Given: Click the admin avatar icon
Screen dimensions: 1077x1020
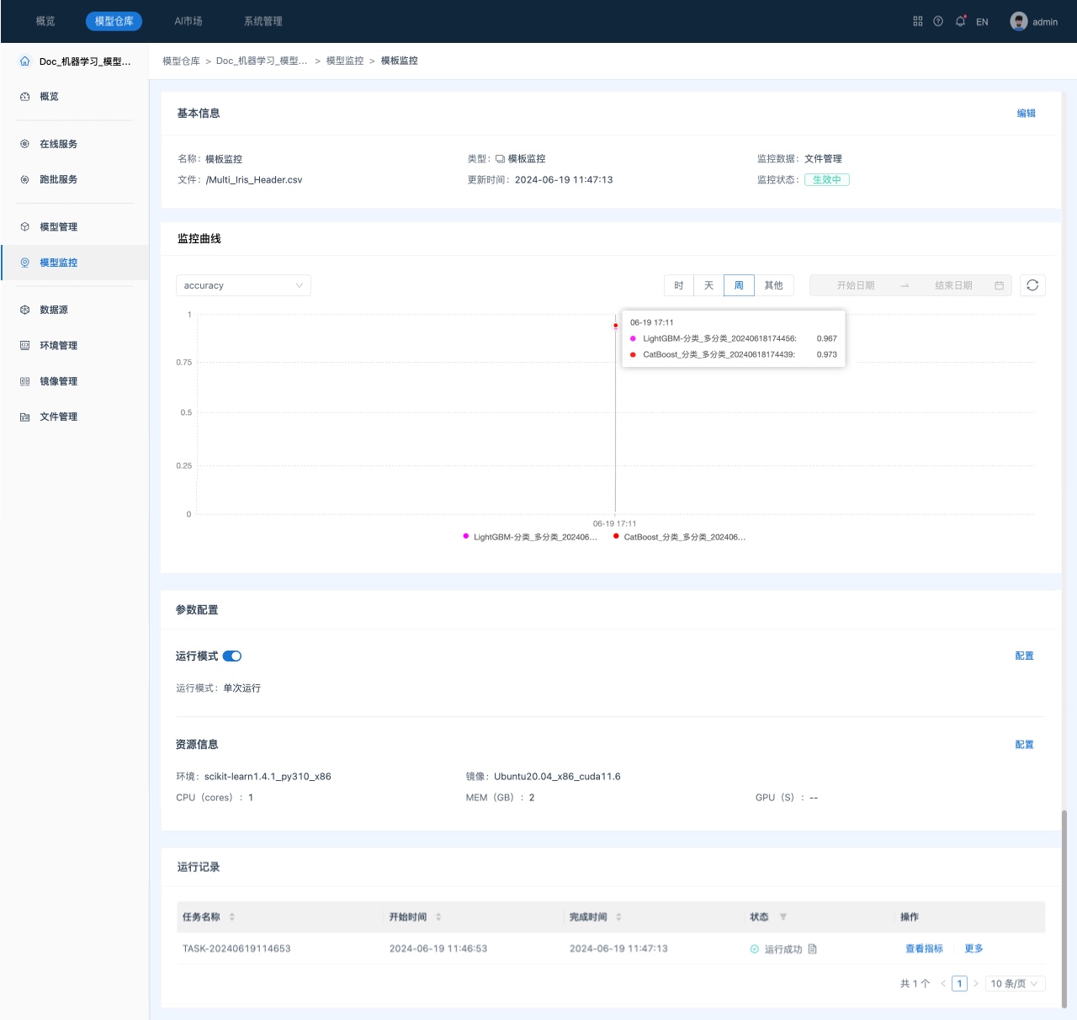Looking at the screenshot, I should click(x=1019, y=21).
